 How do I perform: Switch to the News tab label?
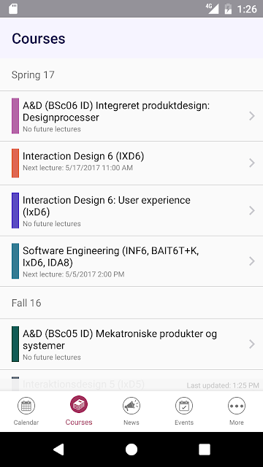[x=131, y=422]
